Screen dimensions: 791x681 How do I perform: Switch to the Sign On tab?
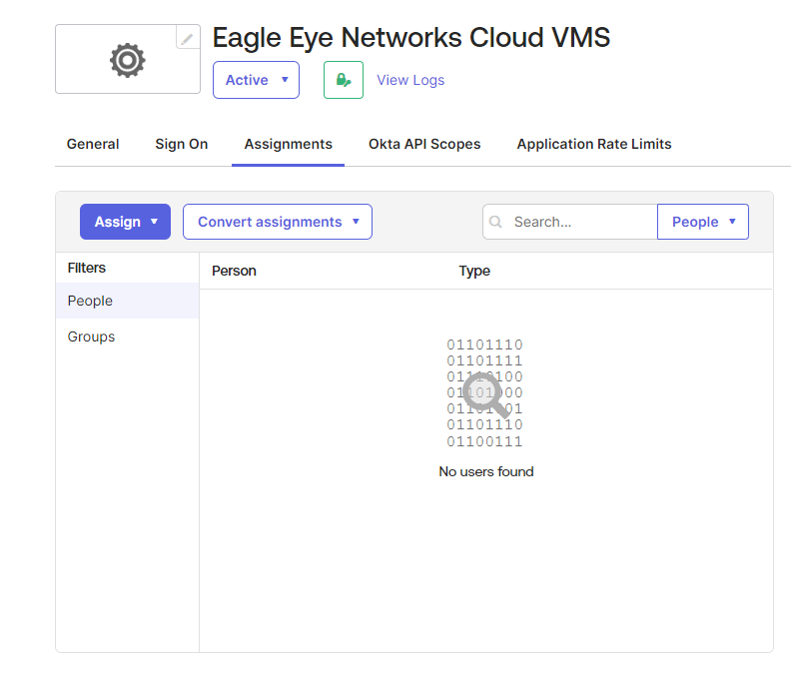click(182, 144)
